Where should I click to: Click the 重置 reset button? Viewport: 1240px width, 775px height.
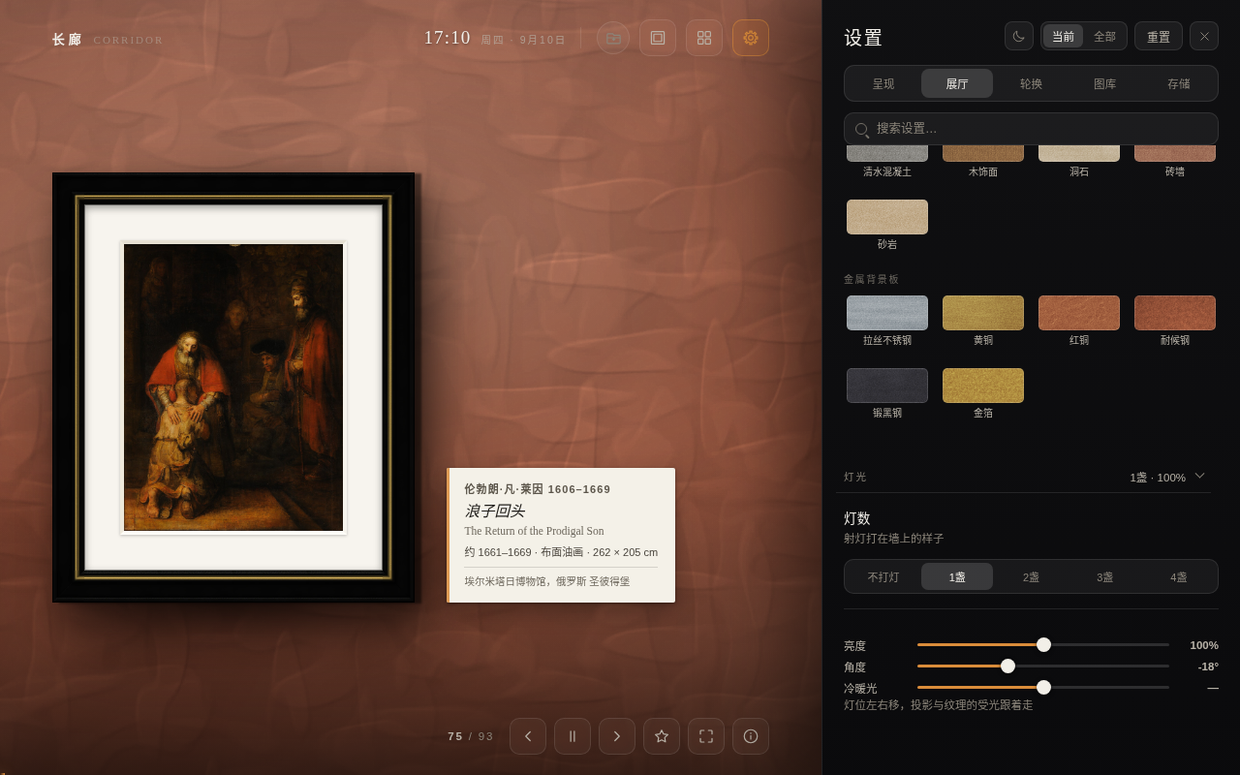(x=1159, y=36)
